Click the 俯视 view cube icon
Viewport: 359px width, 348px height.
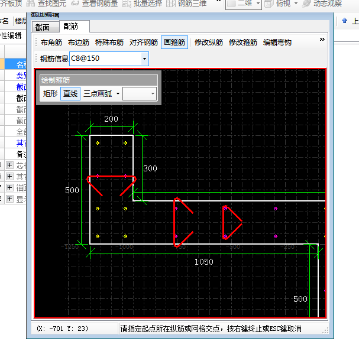pyautogui.click(x=269, y=4)
